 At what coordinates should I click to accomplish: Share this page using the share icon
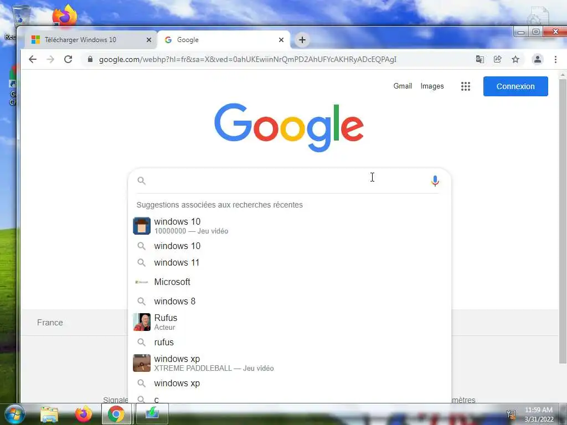point(498,59)
